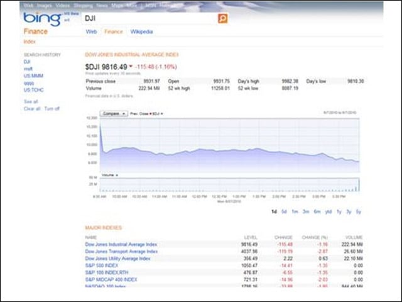Select US:MMM in search history
This screenshot has height=302, width=402.
pyautogui.click(x=33, y=75)
